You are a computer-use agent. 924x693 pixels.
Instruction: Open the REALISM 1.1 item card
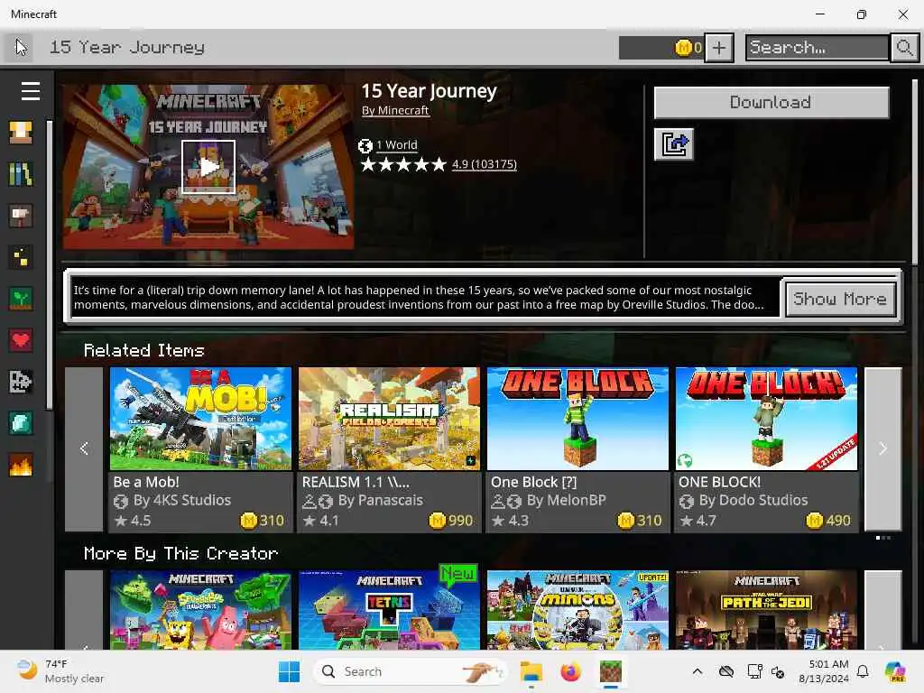pyautogui.click(x=389, y=449)
